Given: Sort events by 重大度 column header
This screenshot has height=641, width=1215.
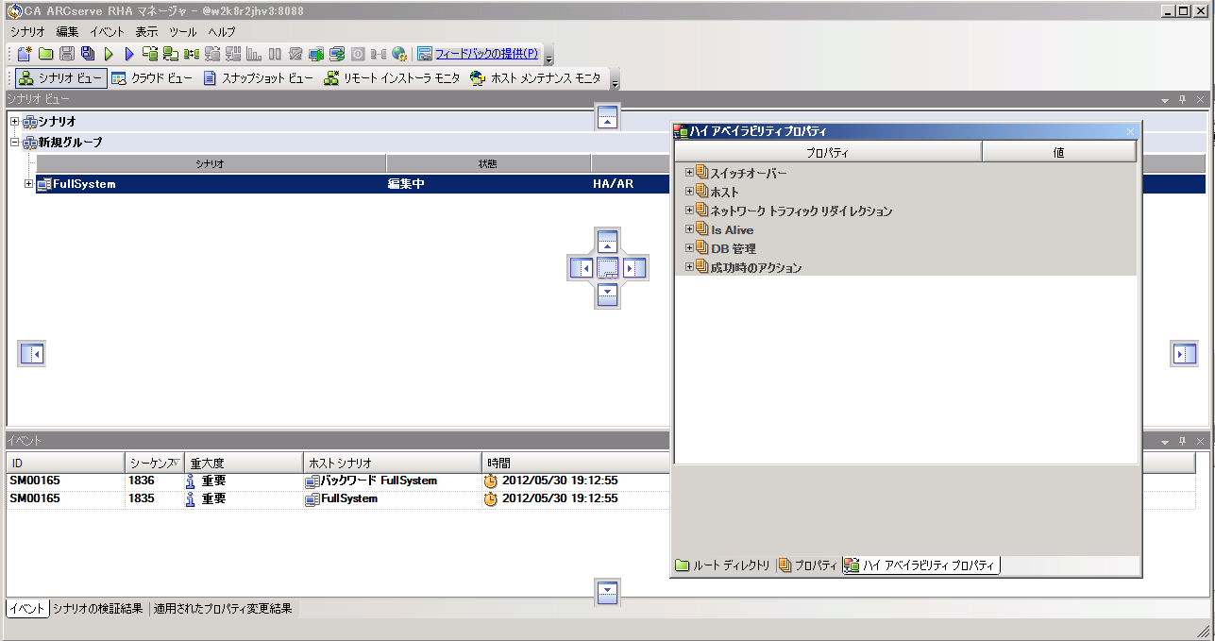Looking at the screenshot, I should point(244,463).
